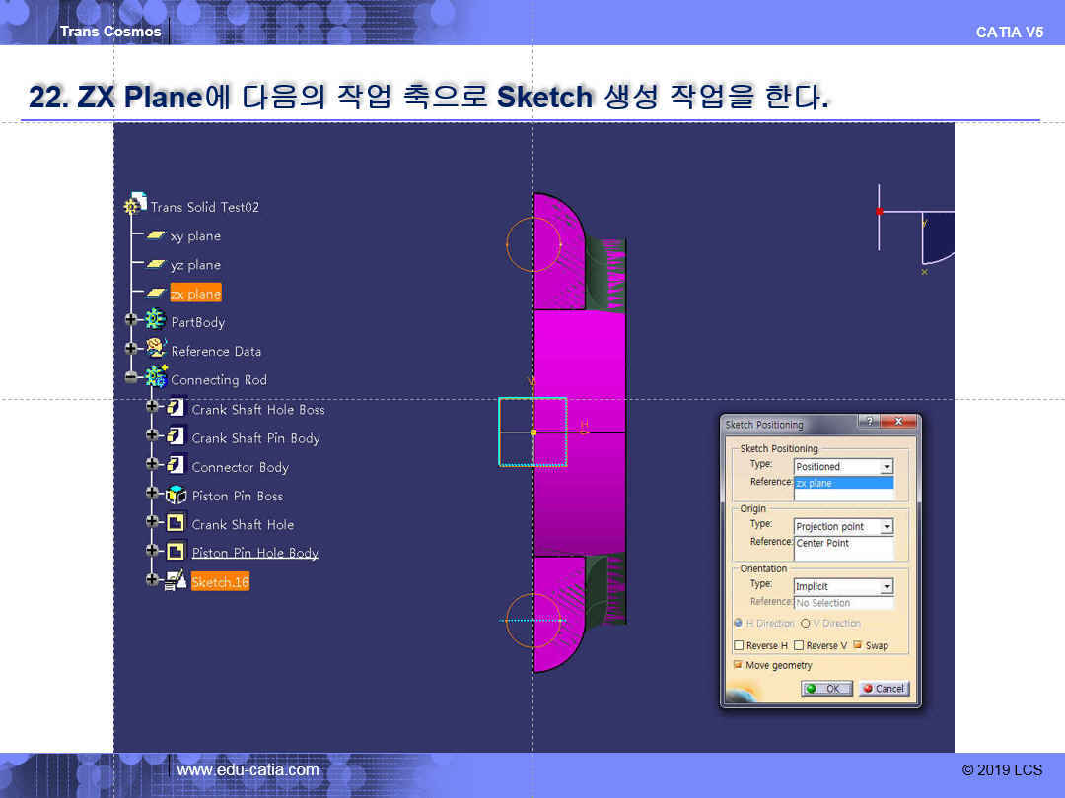Select Crank Shaft Pin Body in tree
Viewport: 1065px width, 798px height.
[x=255, y=438]
